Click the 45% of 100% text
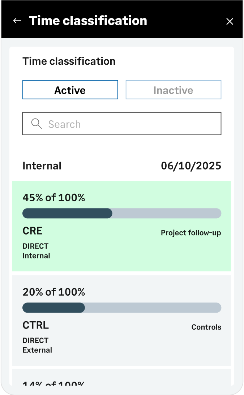The height and width of the screenshot is (395, 244). coord(54,198)
